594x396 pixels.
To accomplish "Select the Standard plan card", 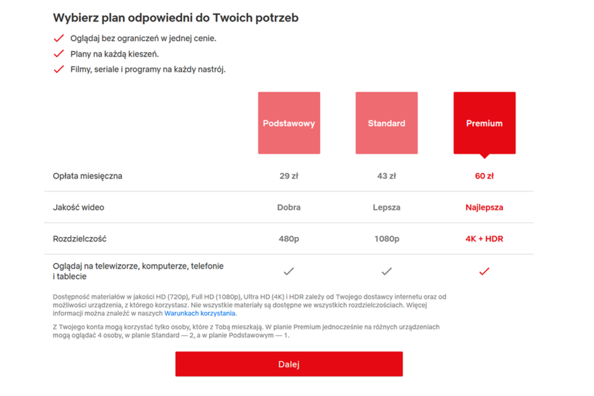I will click(x=386, y=123).
